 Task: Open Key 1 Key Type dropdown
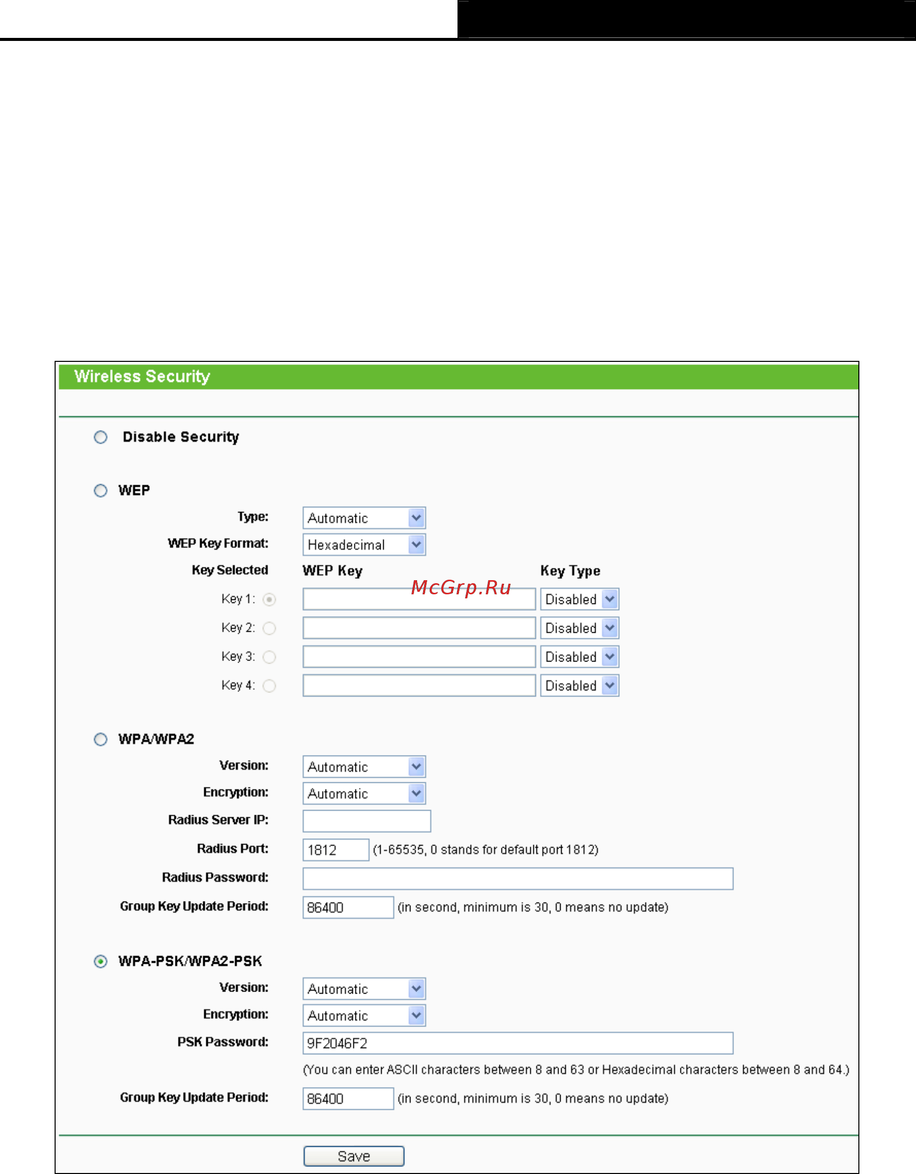pyautogui.click(x=579, y=599)
